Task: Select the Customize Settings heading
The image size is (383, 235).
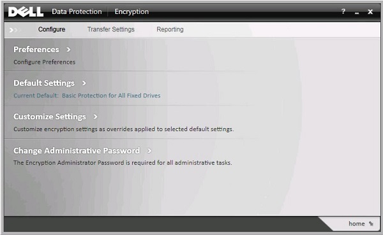Action: 50,117
